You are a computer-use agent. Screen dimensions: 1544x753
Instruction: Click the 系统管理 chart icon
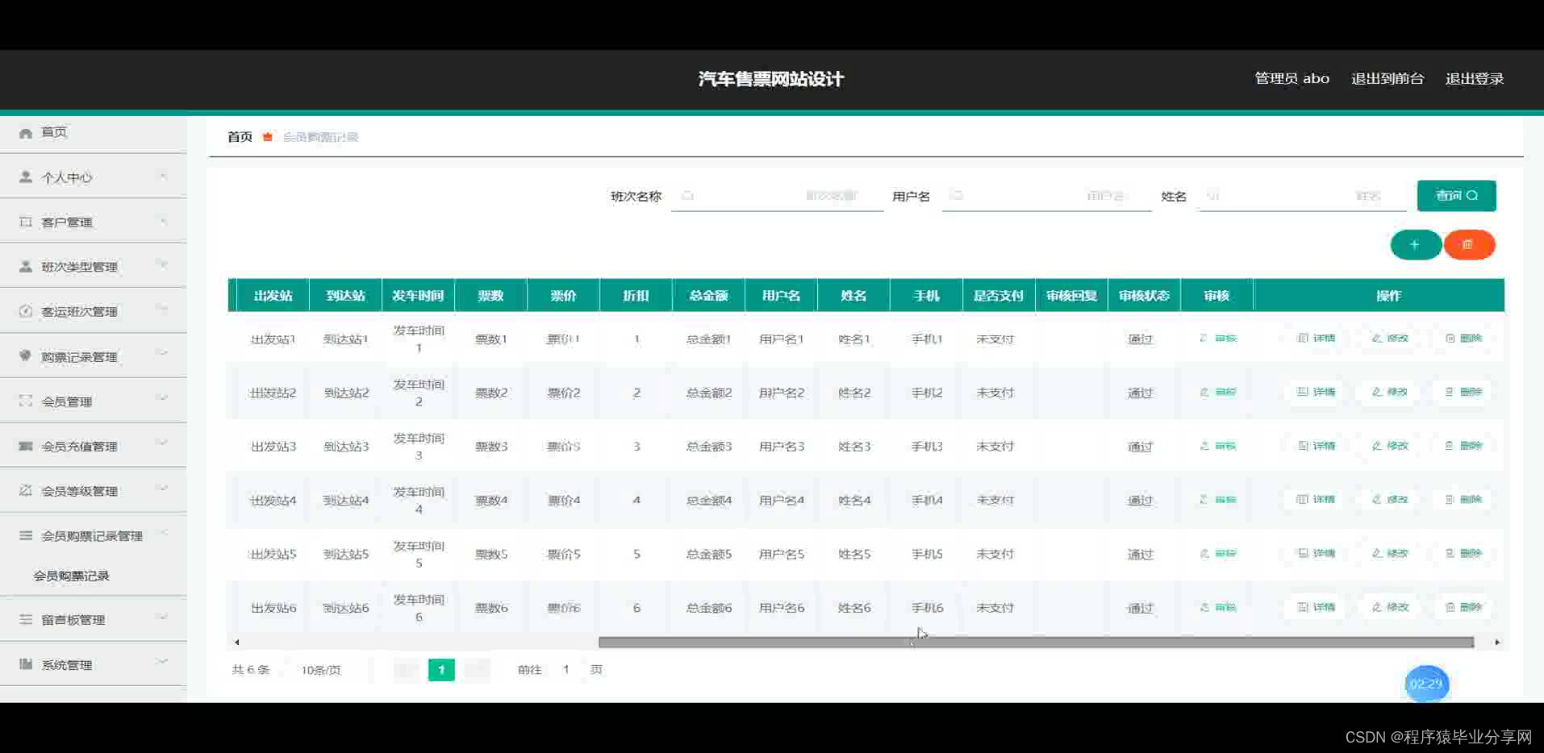[26, 664]
